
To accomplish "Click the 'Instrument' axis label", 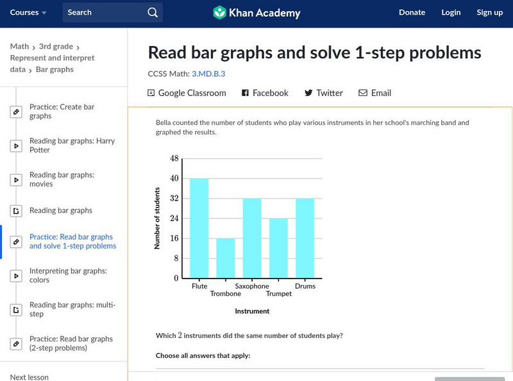I will 252,311.
